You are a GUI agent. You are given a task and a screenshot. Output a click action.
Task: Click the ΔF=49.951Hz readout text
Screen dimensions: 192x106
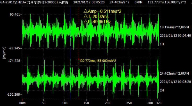[x=97, y=22]
